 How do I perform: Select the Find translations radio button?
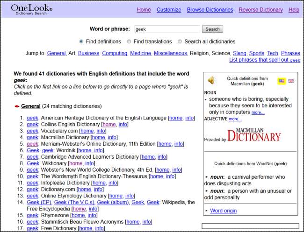[x=129, y=42]
